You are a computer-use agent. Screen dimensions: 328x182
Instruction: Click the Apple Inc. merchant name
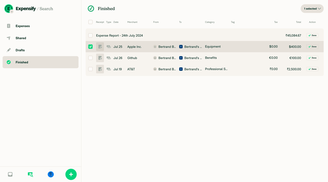[x=134, y=47]
